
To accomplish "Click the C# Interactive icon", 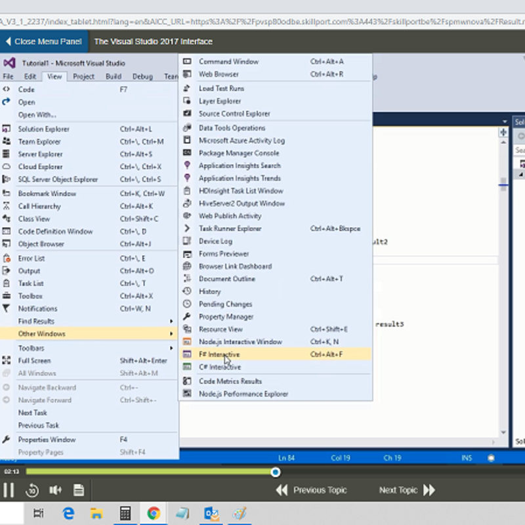I will (187, 367).
